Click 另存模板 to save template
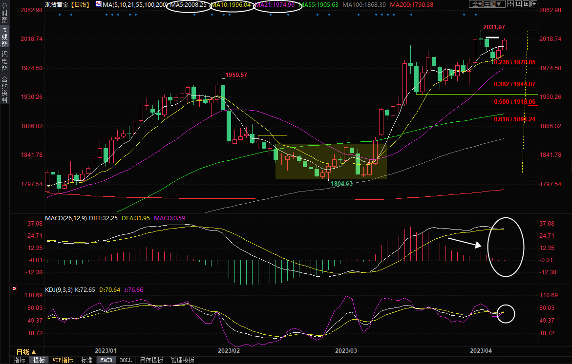Image resolution: width=572 pixels, height=364 pixels. [x=151, y=360]
